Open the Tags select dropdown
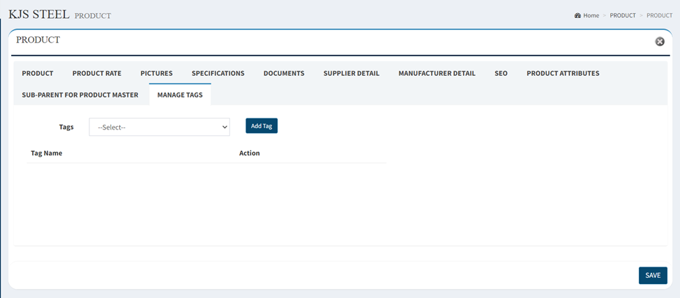Viewport: 680px width, 298px height. coord(159,127)
